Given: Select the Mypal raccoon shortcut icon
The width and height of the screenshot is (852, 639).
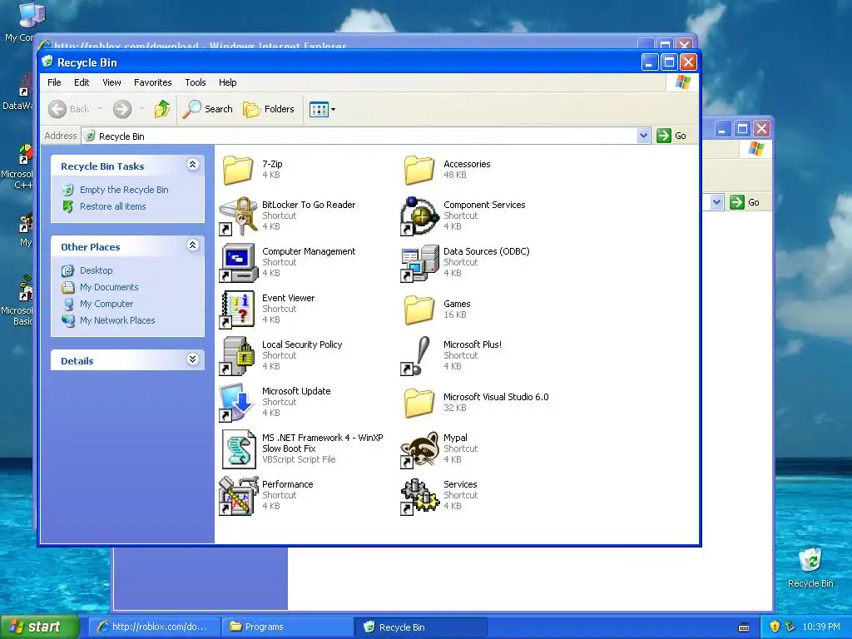Looking at the screenshot, I should tap(419, 448).
